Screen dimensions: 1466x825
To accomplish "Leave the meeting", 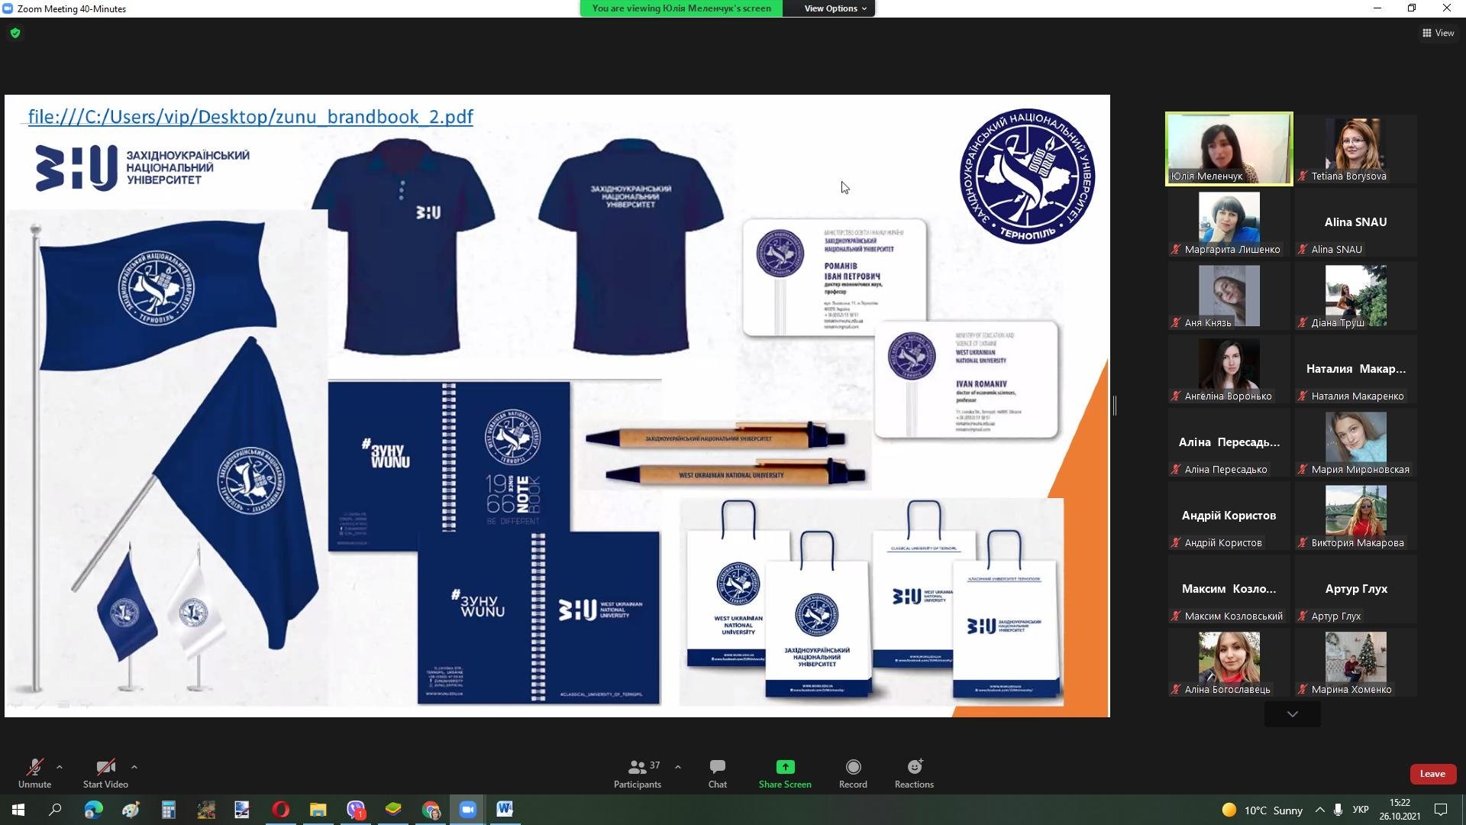I will 1432,774.
